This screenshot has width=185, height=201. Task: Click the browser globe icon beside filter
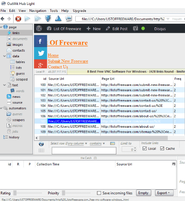pos(41,144)
